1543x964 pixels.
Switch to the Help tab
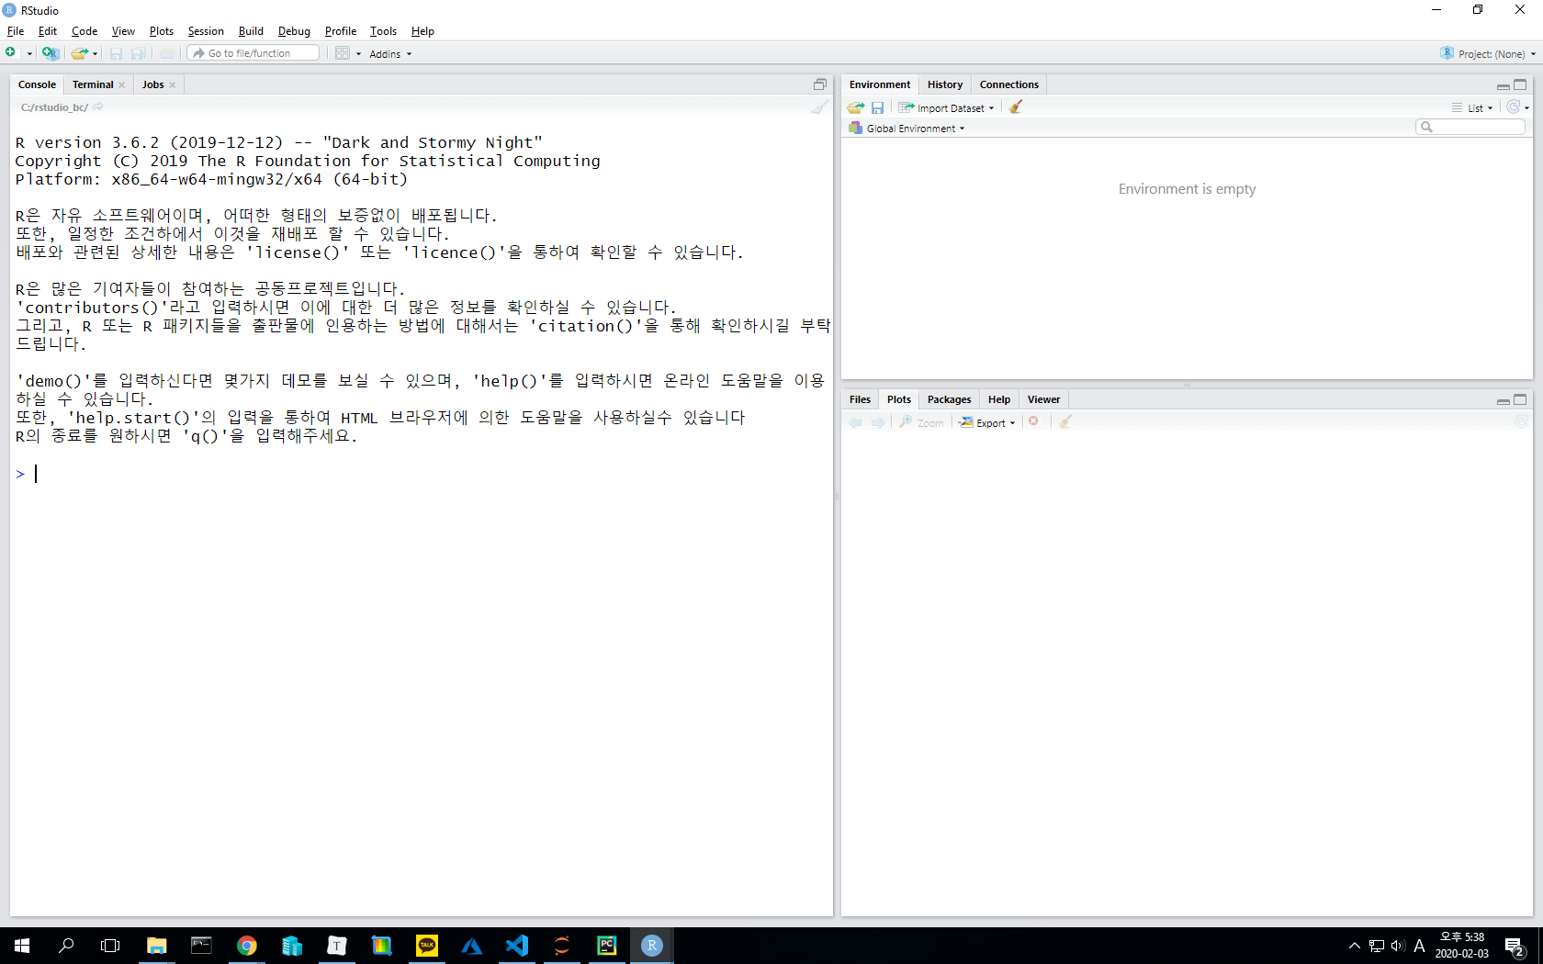[x=999, y=399]
